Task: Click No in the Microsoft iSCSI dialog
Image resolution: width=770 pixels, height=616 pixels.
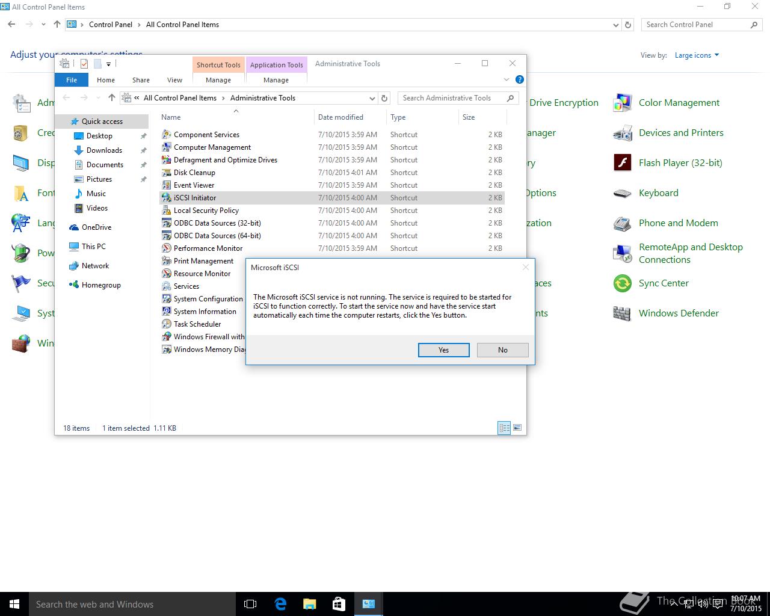Action: tap(502, 350)
